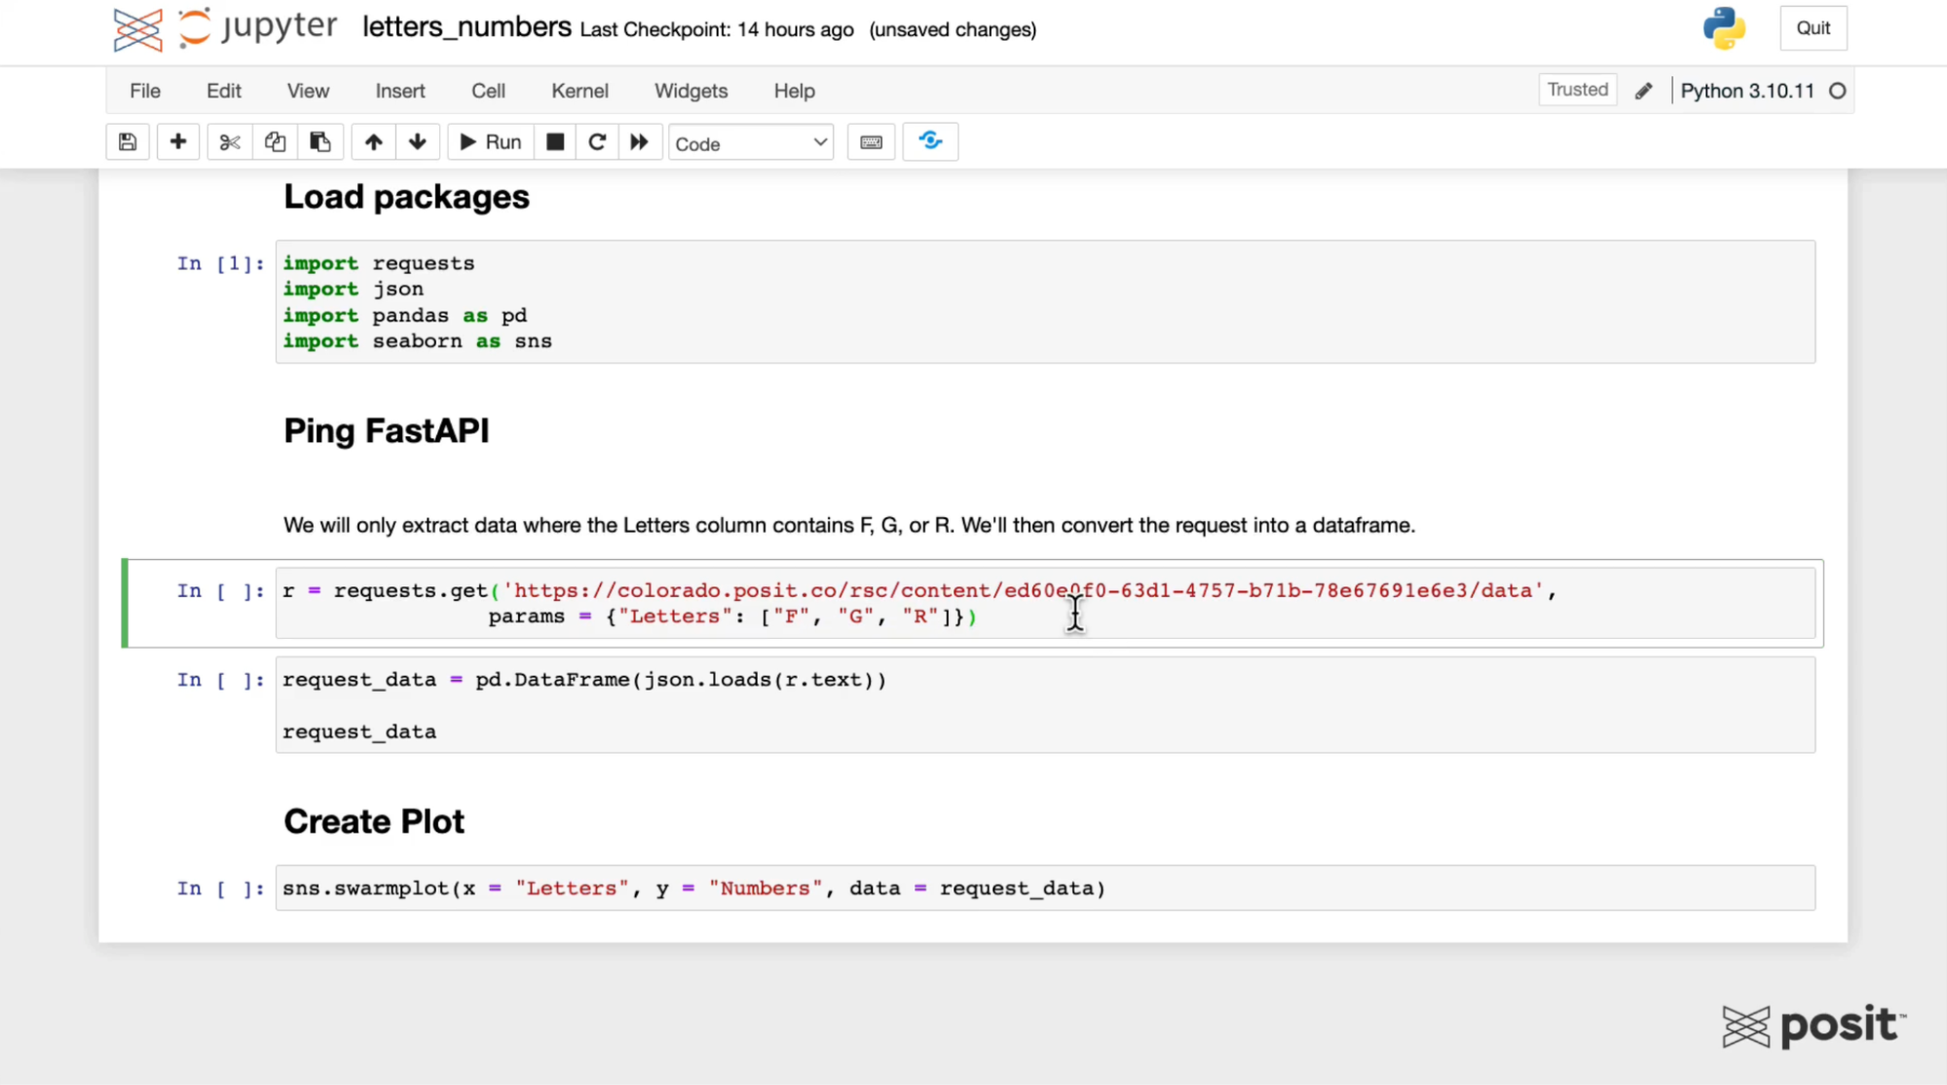The height and width of the screenshot is (1085, 1947).
Task: Open the Widgets menu
Action: click(691, 91)
